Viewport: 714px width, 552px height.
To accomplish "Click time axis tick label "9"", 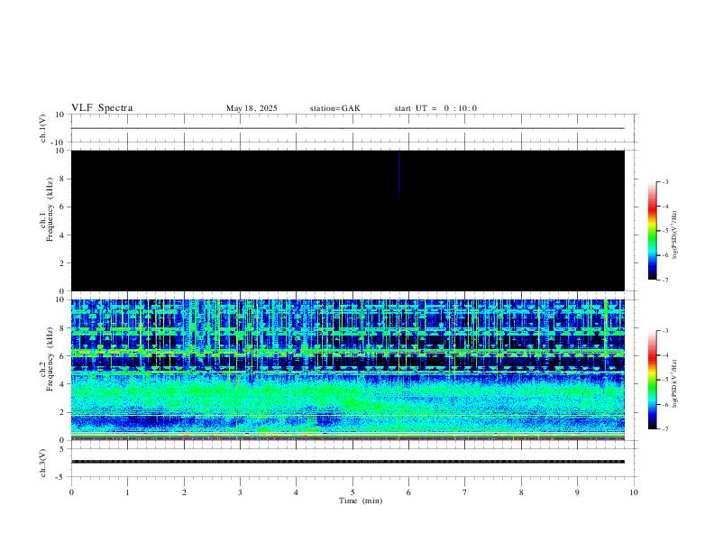I will click(x=577, y=492).
